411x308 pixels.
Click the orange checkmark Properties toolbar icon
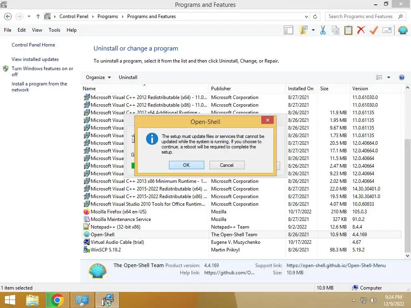coord(374,30)
